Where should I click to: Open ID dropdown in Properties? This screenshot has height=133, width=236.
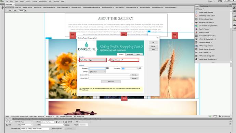tap(27, 125)
